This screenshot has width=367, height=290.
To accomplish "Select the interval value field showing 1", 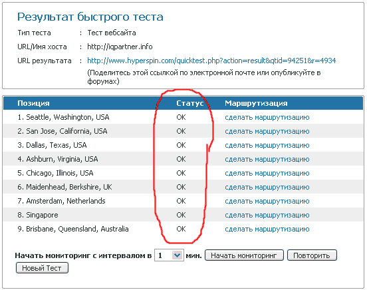I will coord(169,255).
